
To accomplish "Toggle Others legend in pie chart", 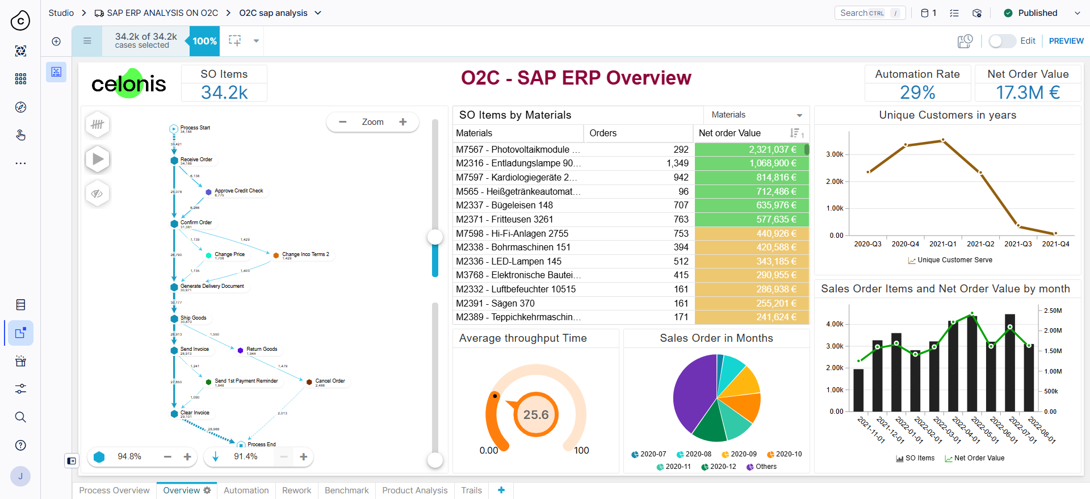I will (x=761, y=467).
